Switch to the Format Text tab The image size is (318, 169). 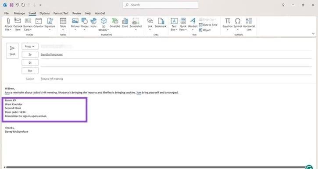61,13
